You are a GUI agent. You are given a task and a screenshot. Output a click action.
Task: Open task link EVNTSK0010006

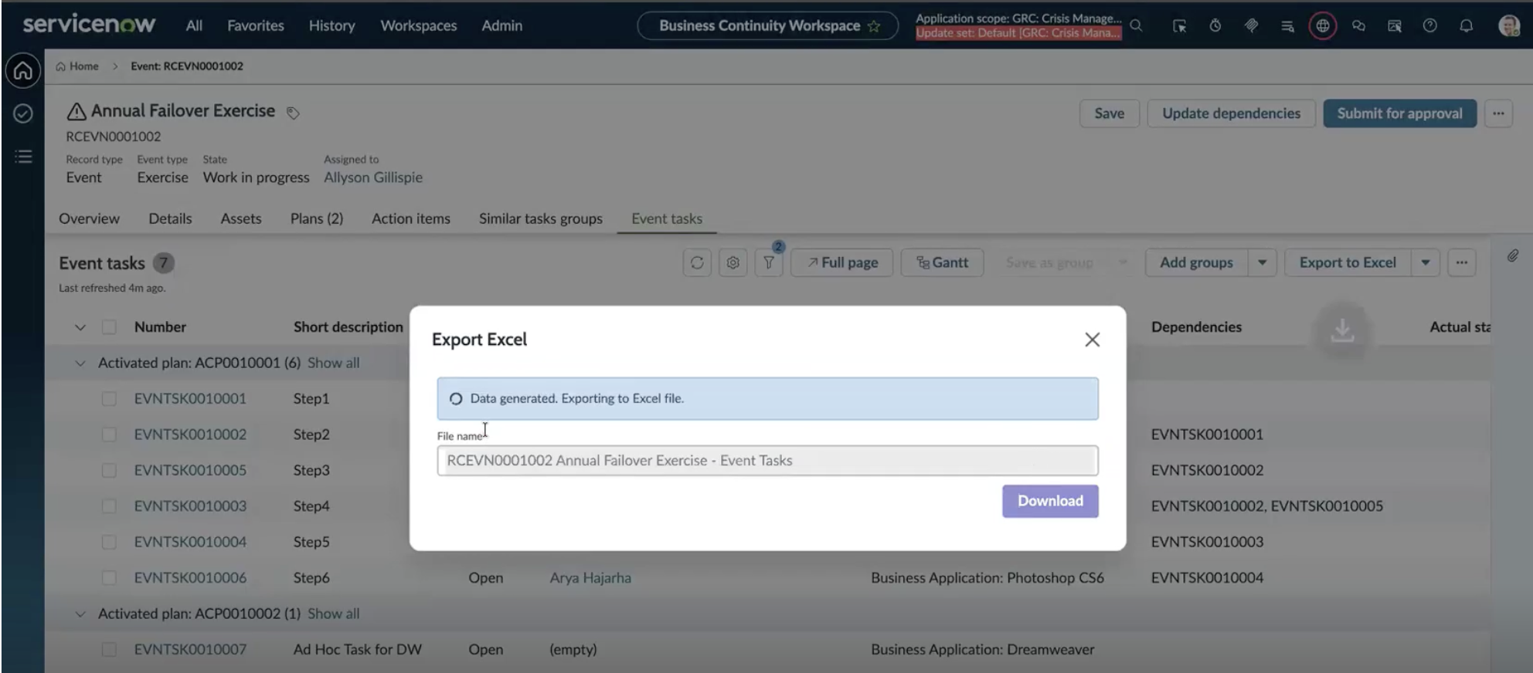[190, 578]
